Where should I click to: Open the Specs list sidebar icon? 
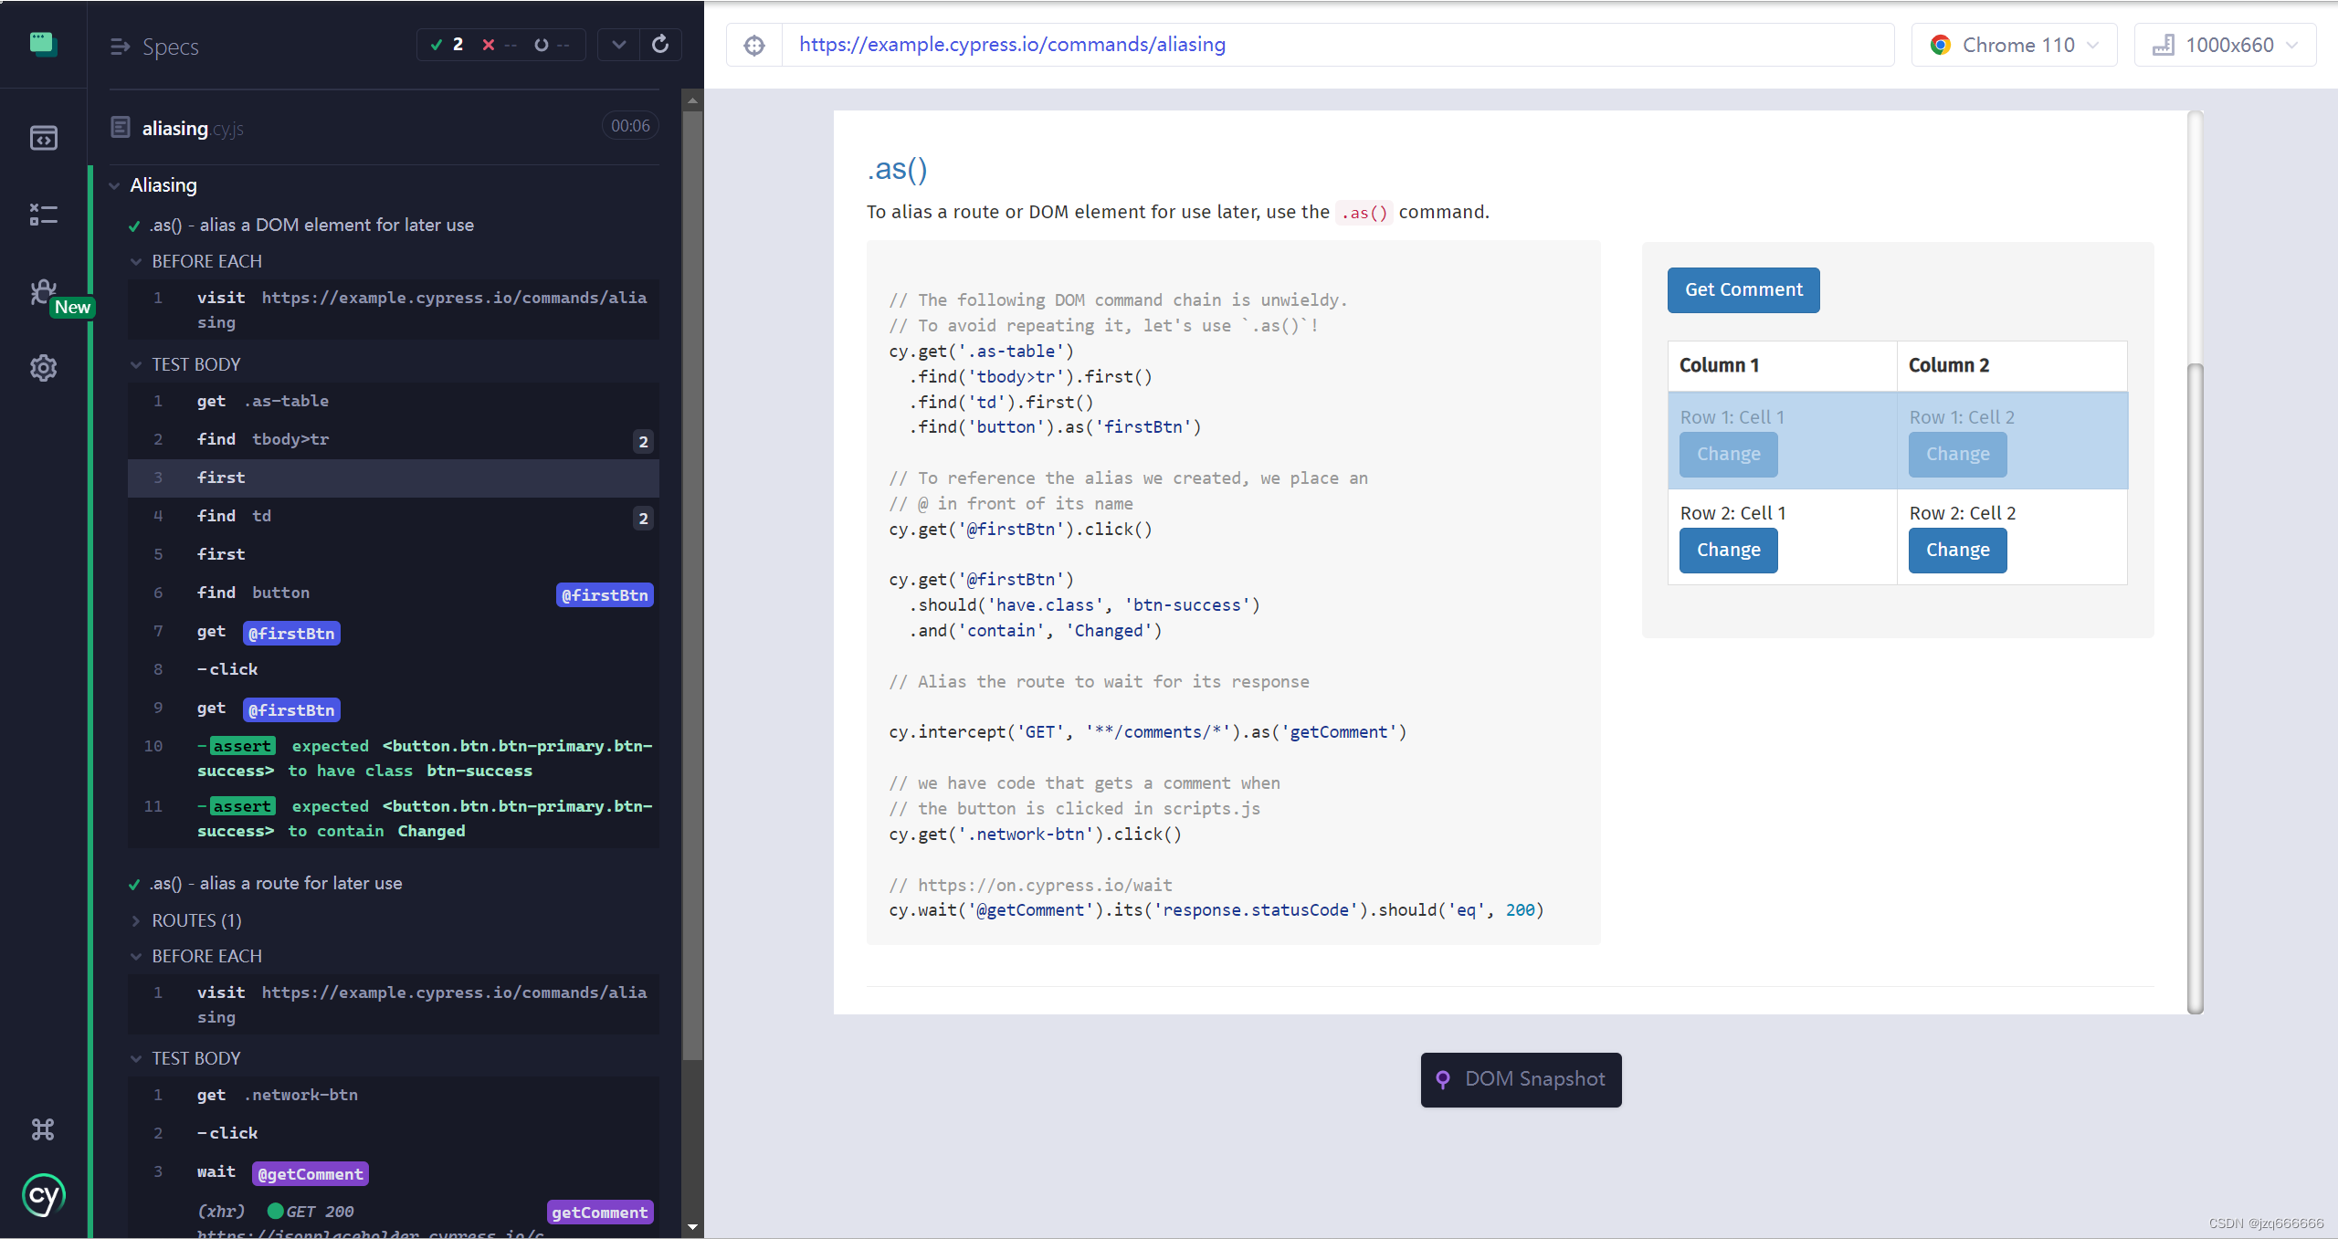coord(43,138)
